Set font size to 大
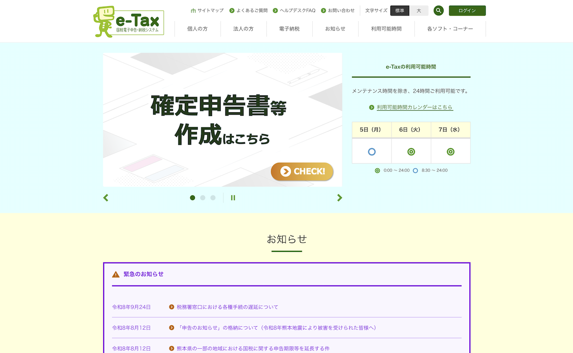This screenshot has height=353, width=573. click(419, 11)
